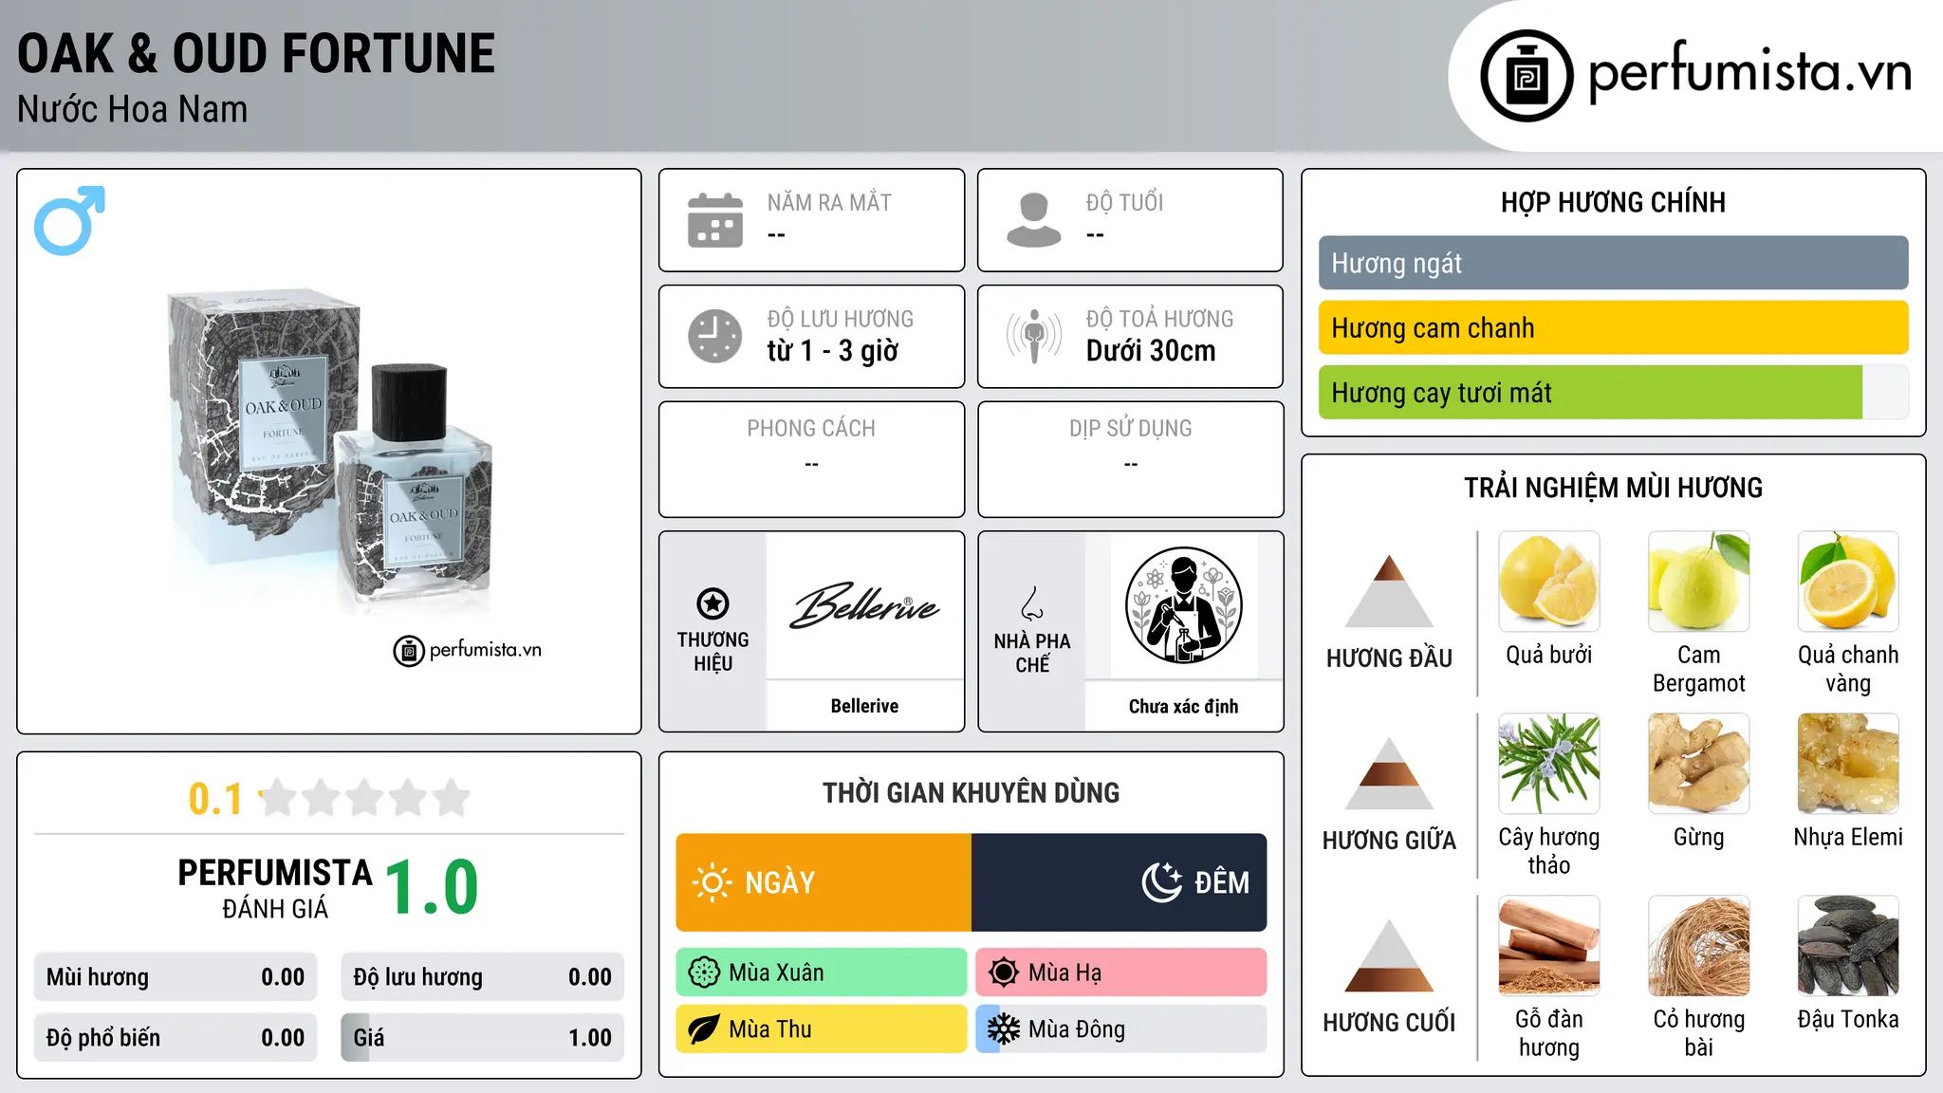Viewport: 1943px width, 1093px height.
Task: Click the Bellerive brand logo
Action: (864, 605)
